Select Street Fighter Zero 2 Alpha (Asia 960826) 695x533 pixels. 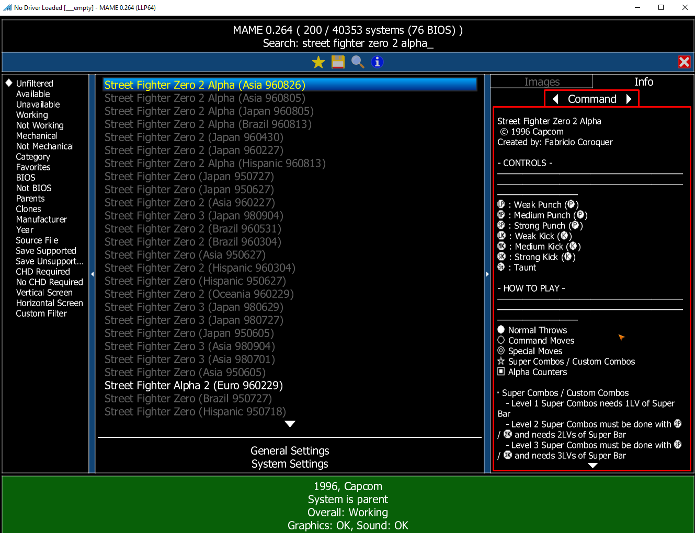coord(290,85)
